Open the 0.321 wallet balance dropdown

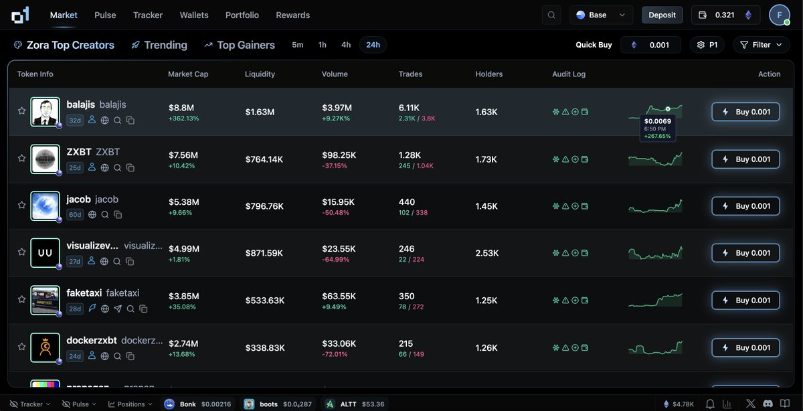(725, 15)
